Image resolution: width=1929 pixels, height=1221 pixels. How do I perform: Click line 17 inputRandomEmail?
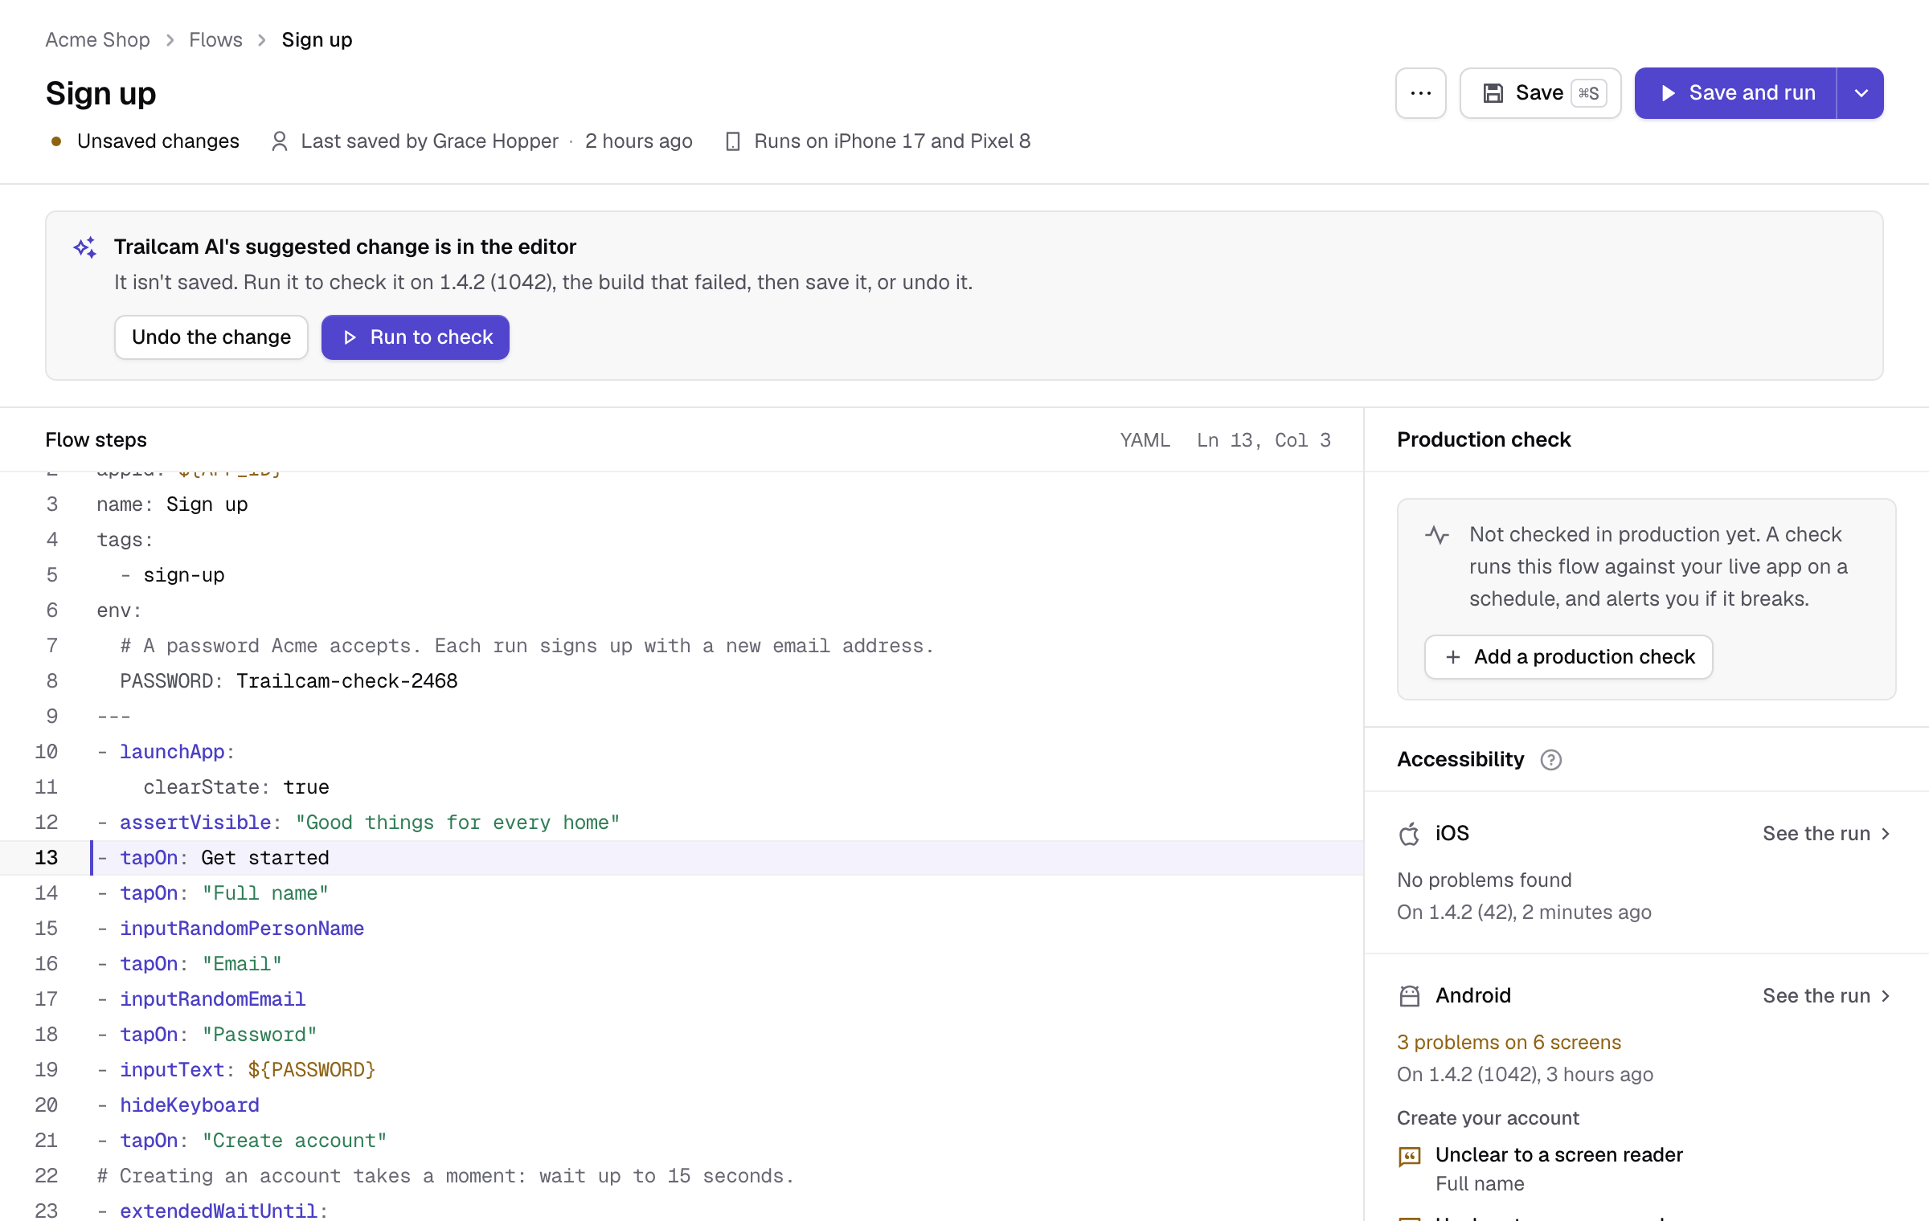click(x=212, y=999)
